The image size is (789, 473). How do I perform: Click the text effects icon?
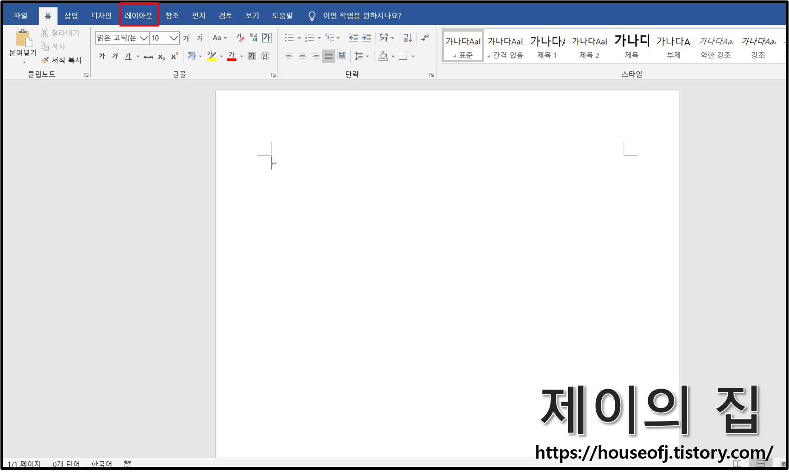(x=192, y=56)
